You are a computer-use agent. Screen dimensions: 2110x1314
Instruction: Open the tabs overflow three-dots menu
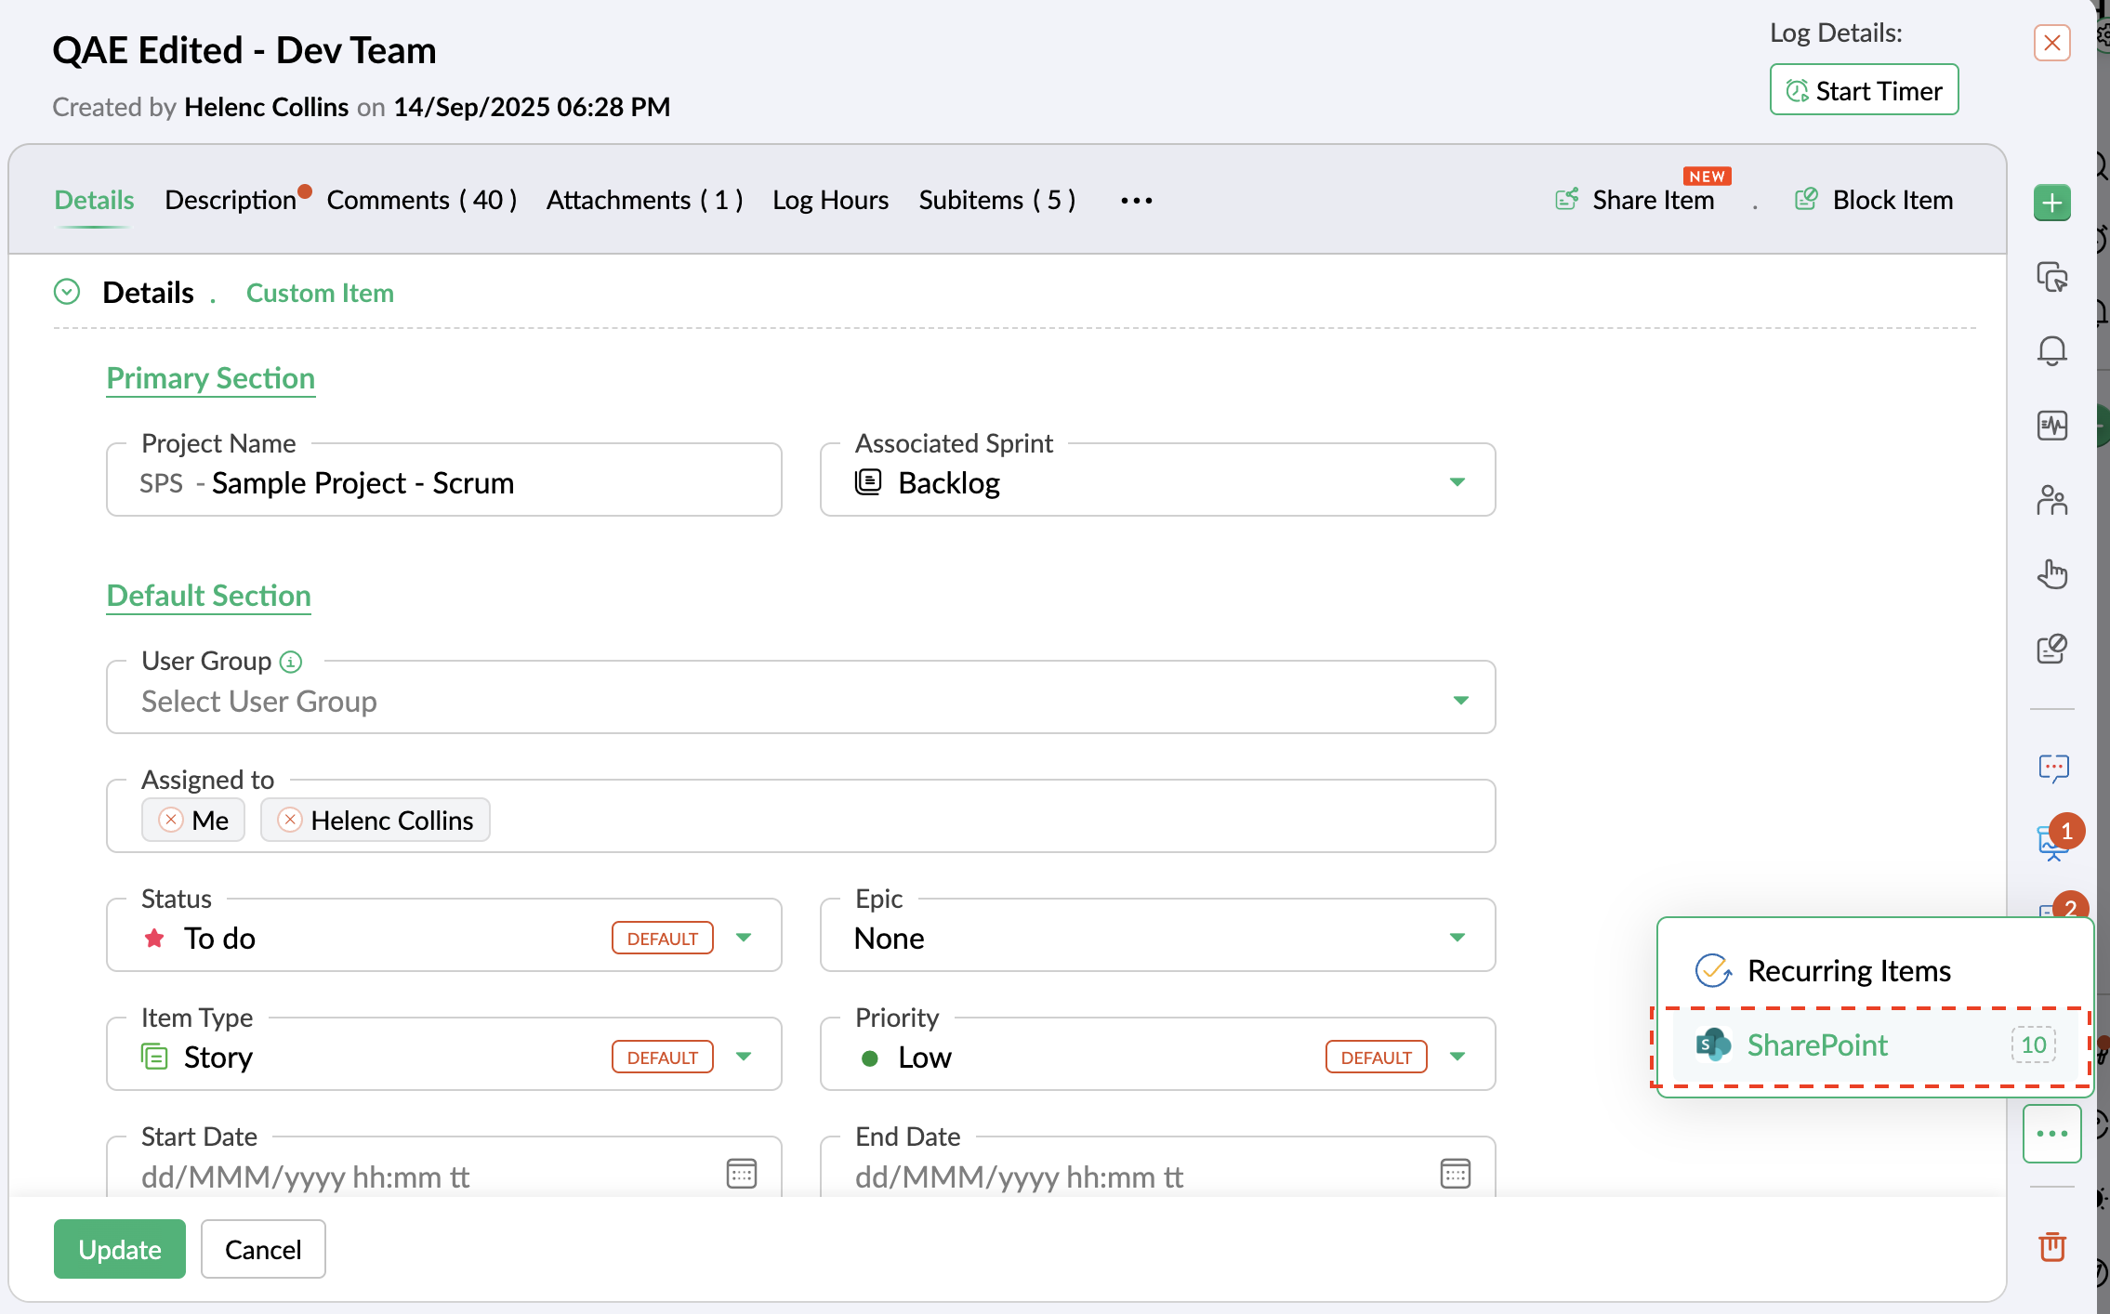[1136, 201]
